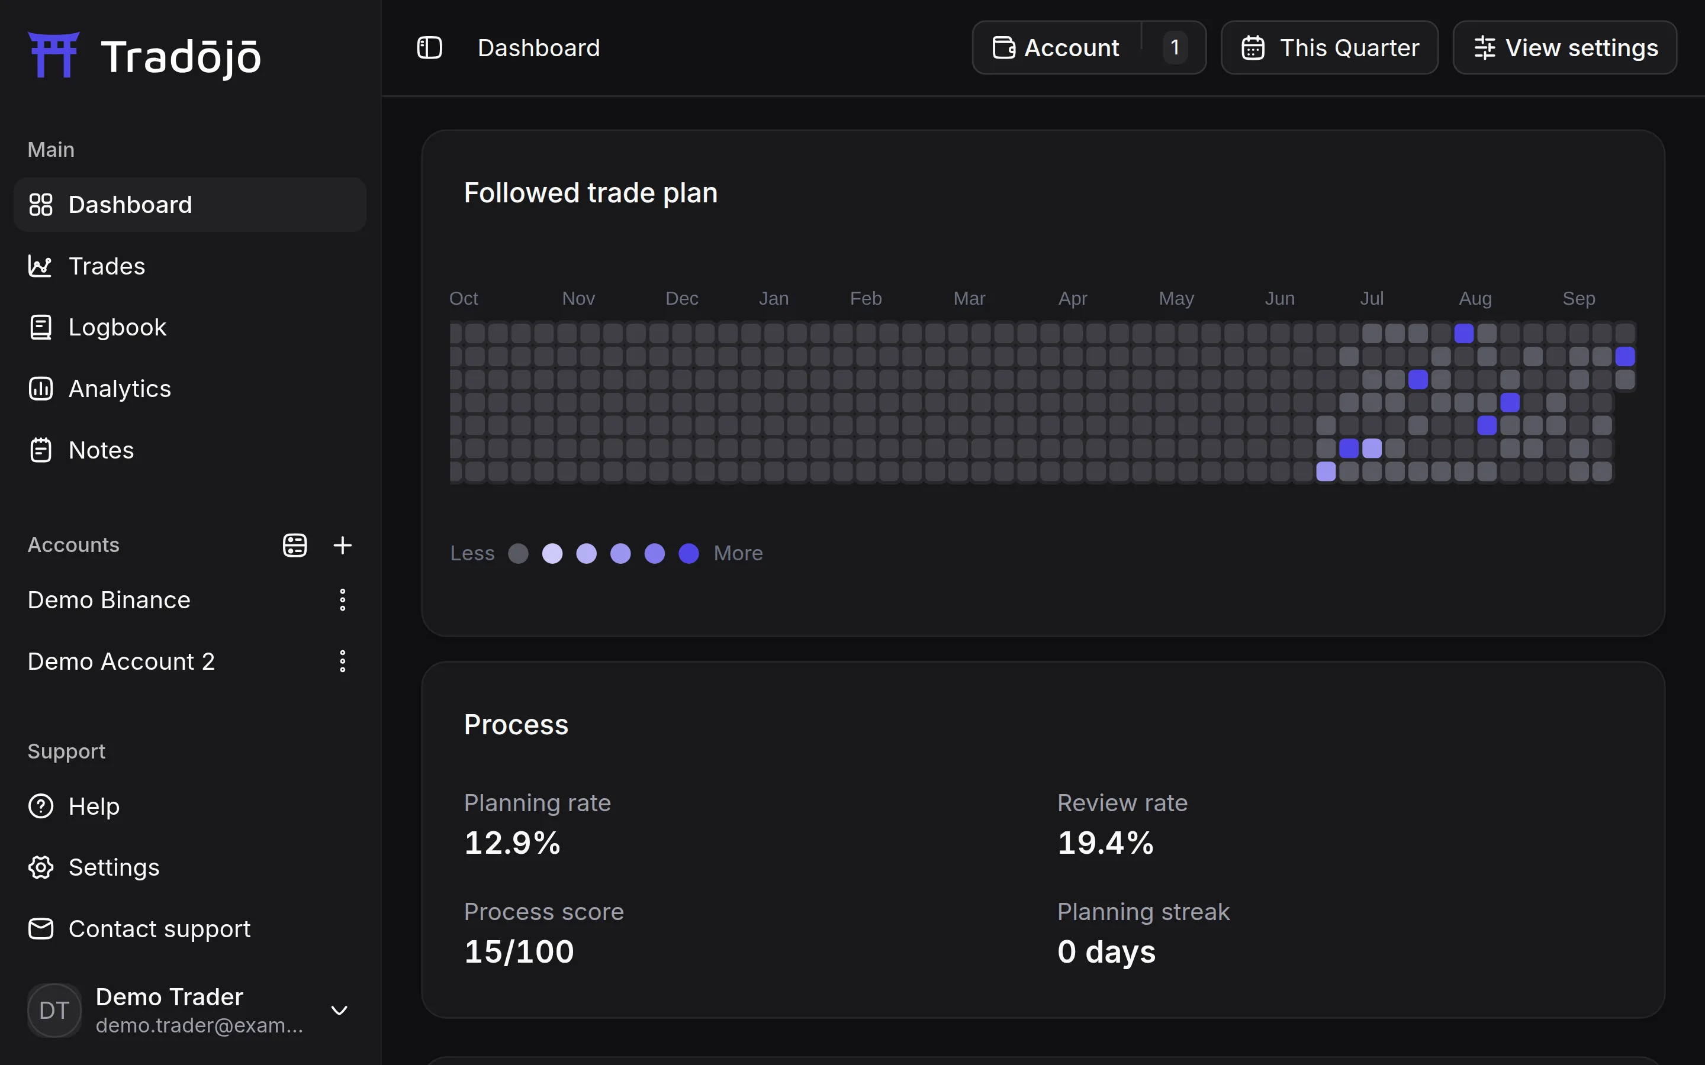The image size is (1705, 1065).
Task: Click the wallet icon in Account button
Action: pyautogui.click(x=1003, y=48)
